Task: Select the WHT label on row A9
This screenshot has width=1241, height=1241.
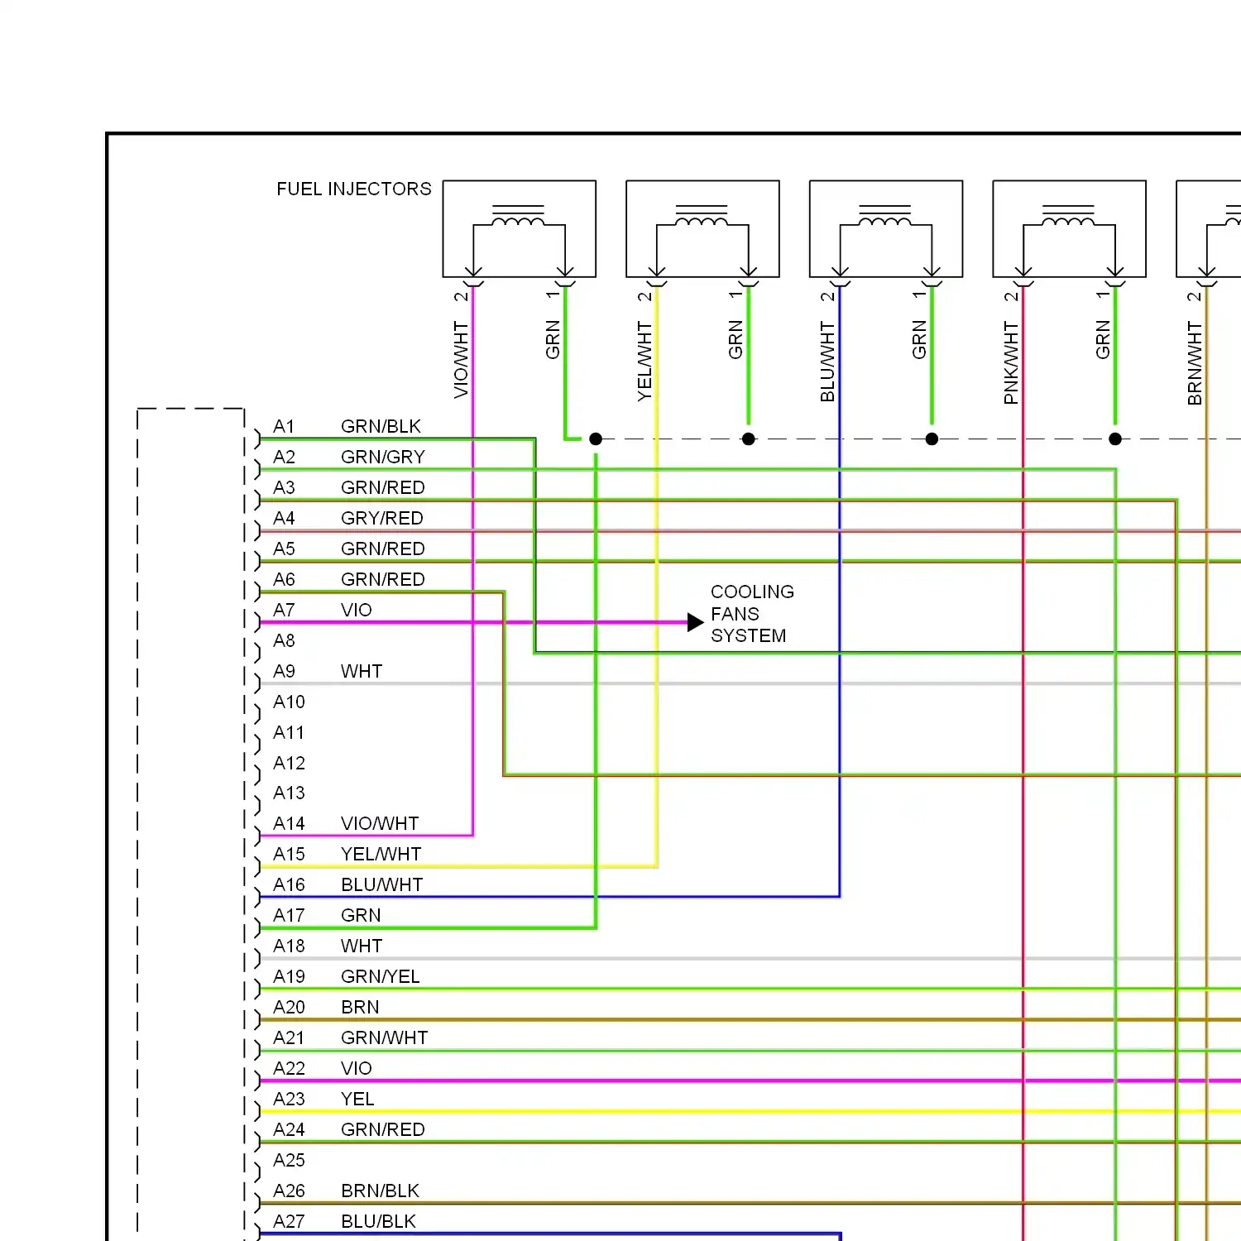Action: (x=362, y=672)
